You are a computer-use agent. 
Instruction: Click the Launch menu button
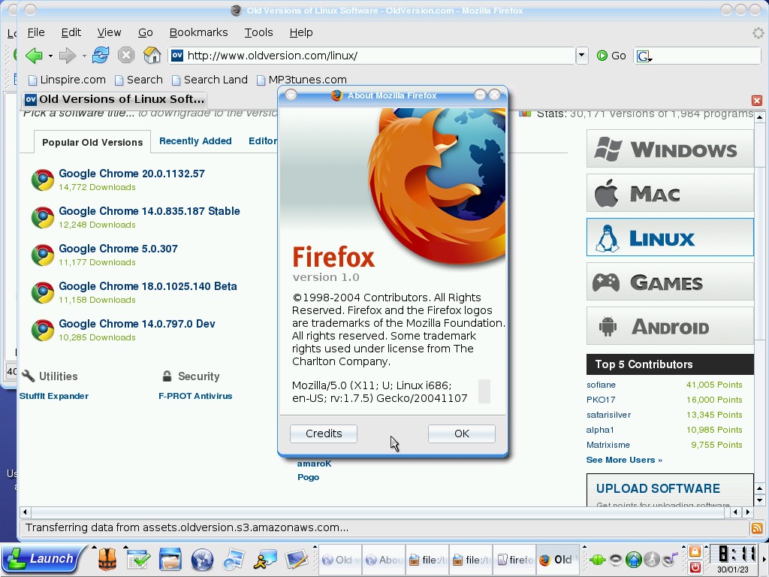click(x=41, y=559)
